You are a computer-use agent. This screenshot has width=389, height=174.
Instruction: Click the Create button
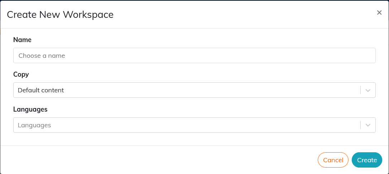point(367,160)
